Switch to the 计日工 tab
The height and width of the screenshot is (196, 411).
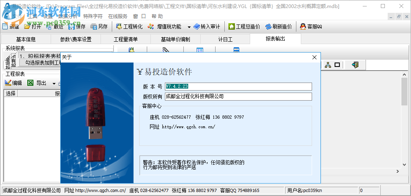225,39
